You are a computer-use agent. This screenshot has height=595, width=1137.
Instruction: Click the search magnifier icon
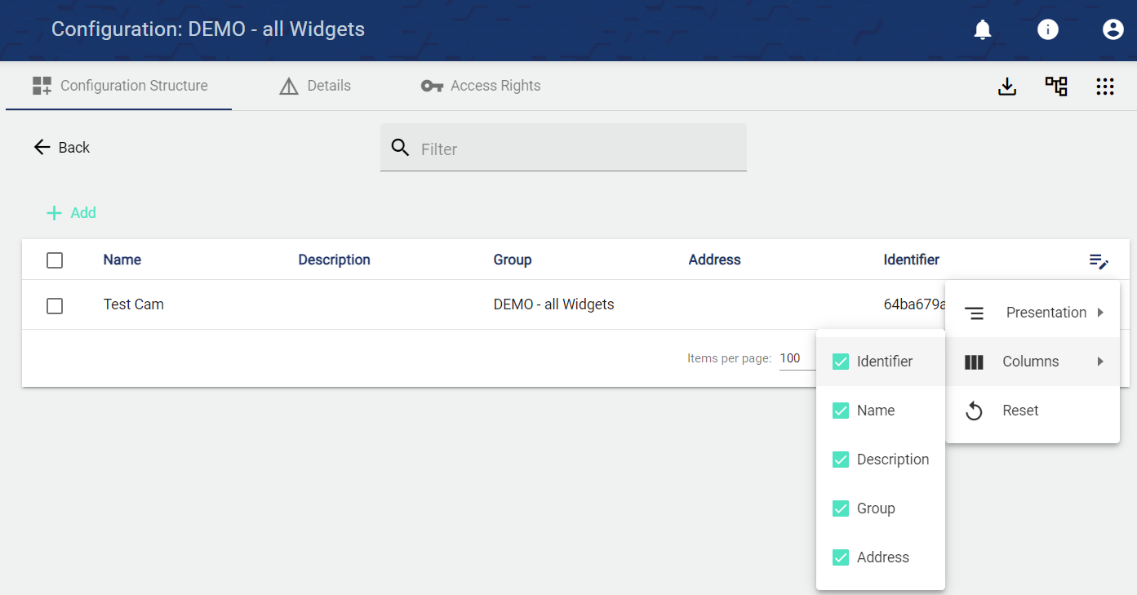[400, 148]
